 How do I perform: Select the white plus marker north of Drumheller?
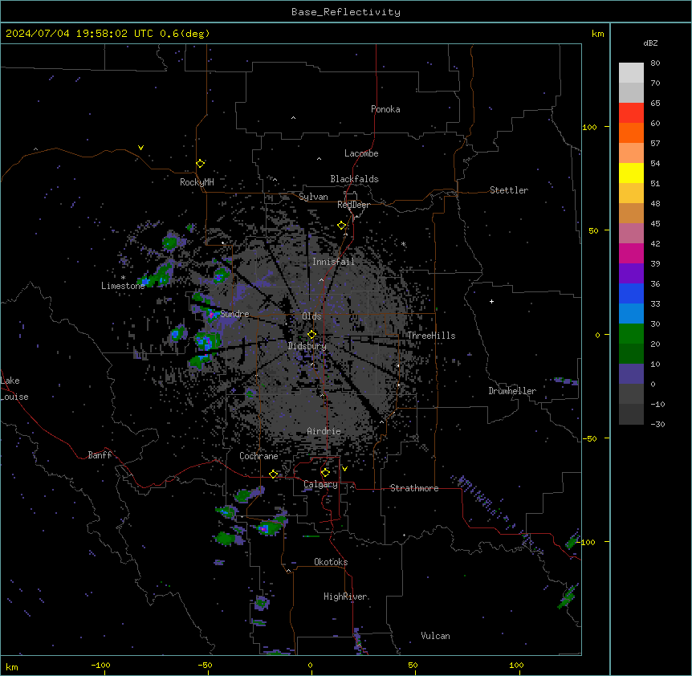(x=491, y=301)
